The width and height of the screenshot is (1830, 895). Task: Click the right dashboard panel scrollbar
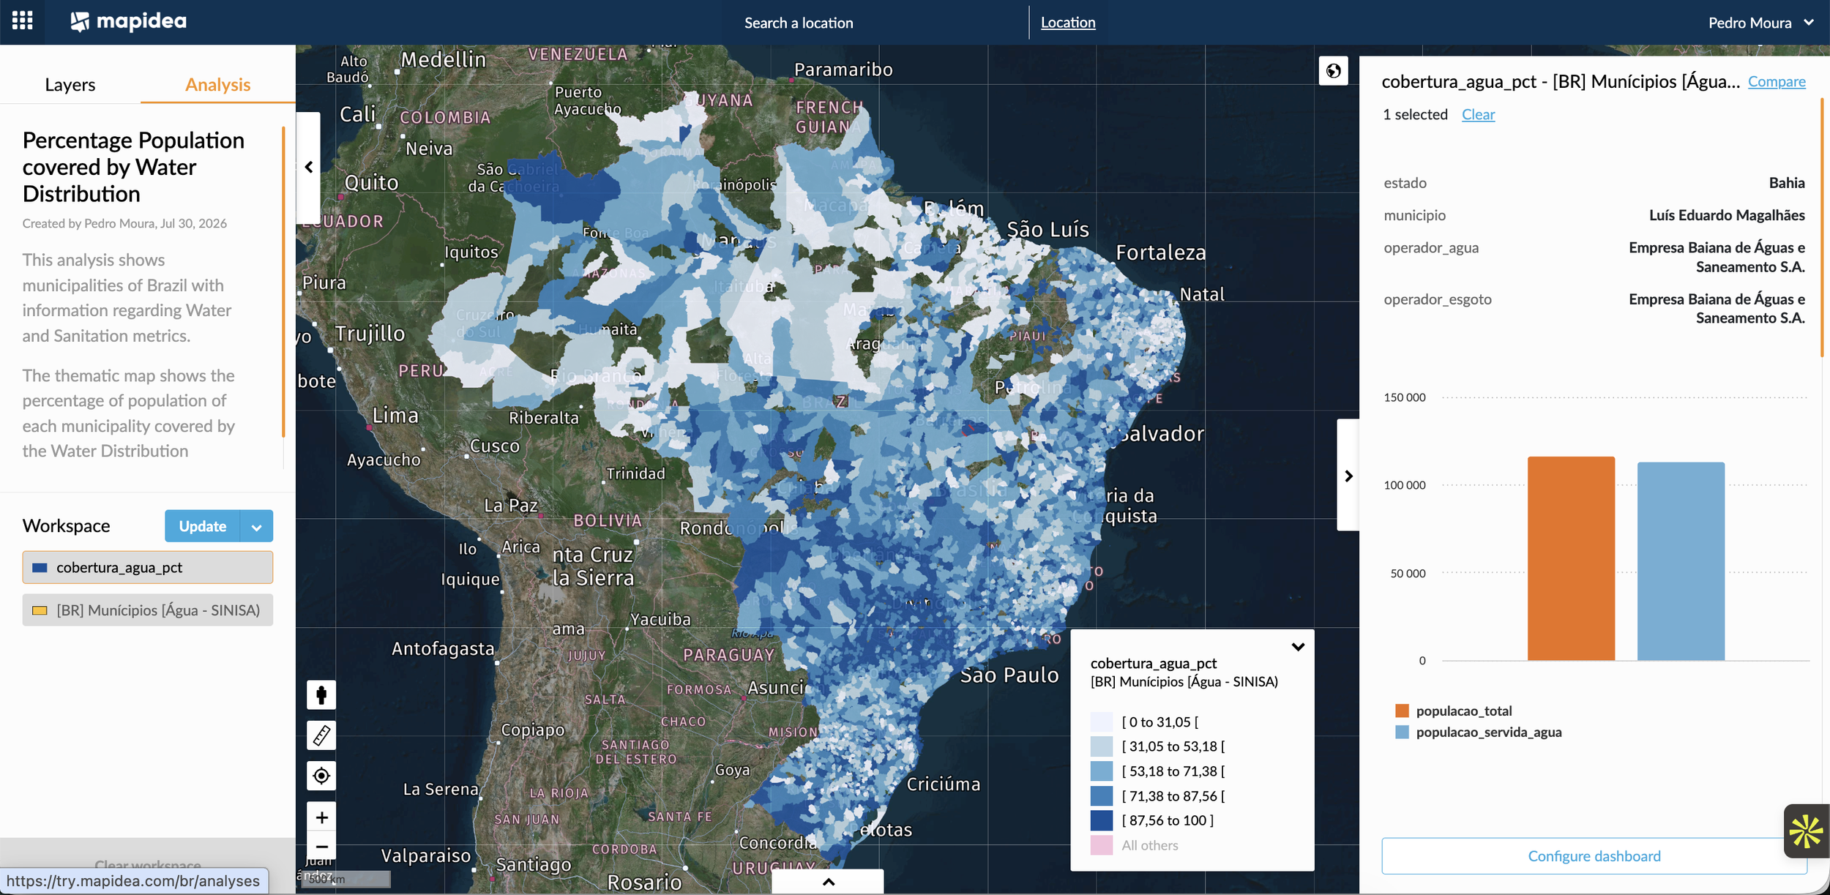click(1822, 227)
